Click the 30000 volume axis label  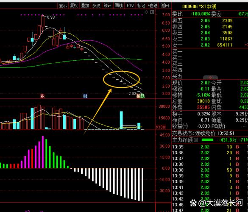(164, 106)
